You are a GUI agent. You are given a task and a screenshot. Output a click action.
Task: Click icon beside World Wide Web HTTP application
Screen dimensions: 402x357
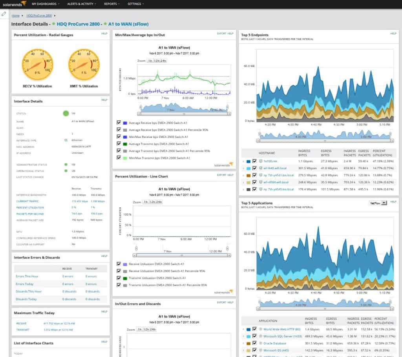tap(261, 329)
